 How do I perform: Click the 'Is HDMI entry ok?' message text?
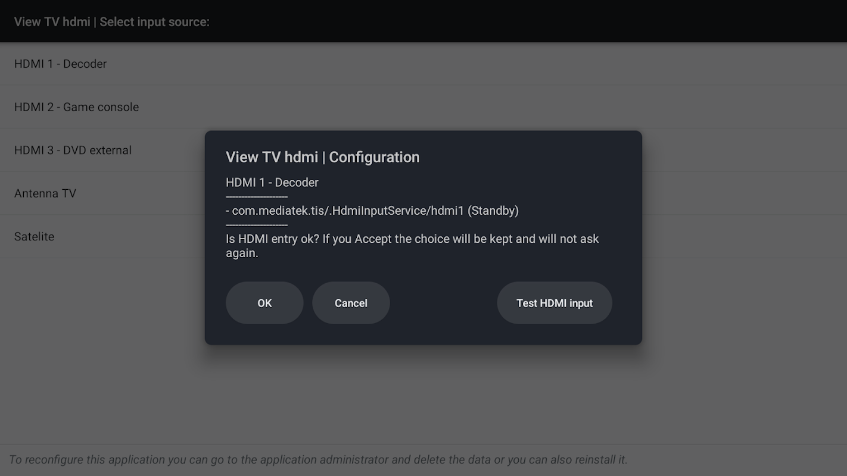click(412, 239)
